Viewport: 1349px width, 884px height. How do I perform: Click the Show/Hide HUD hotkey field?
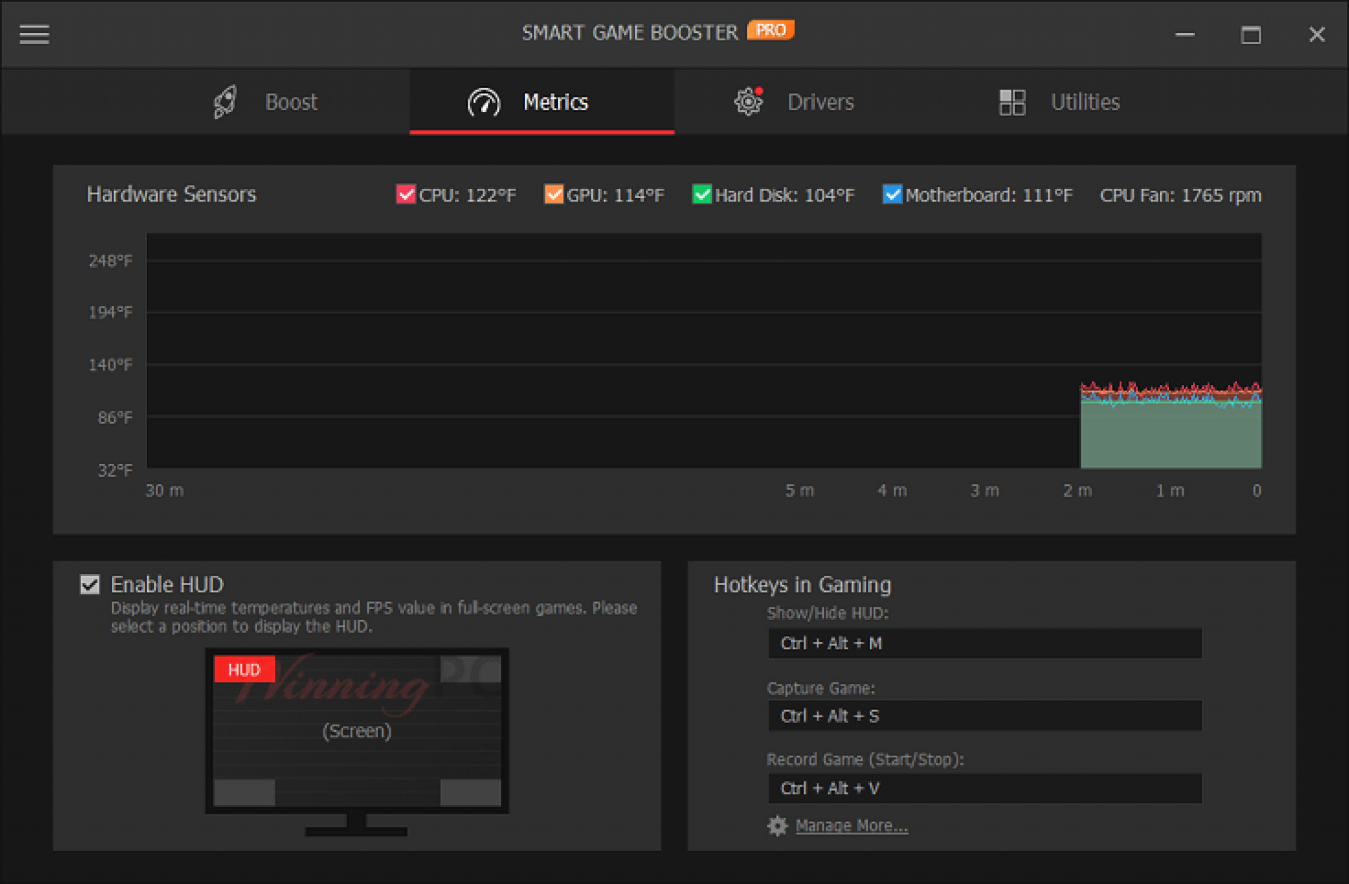(x=985, y=643)
